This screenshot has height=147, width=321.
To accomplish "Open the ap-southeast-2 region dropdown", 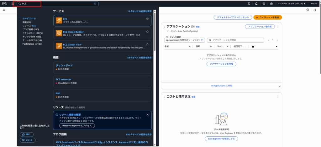I will tap(185, 40).
